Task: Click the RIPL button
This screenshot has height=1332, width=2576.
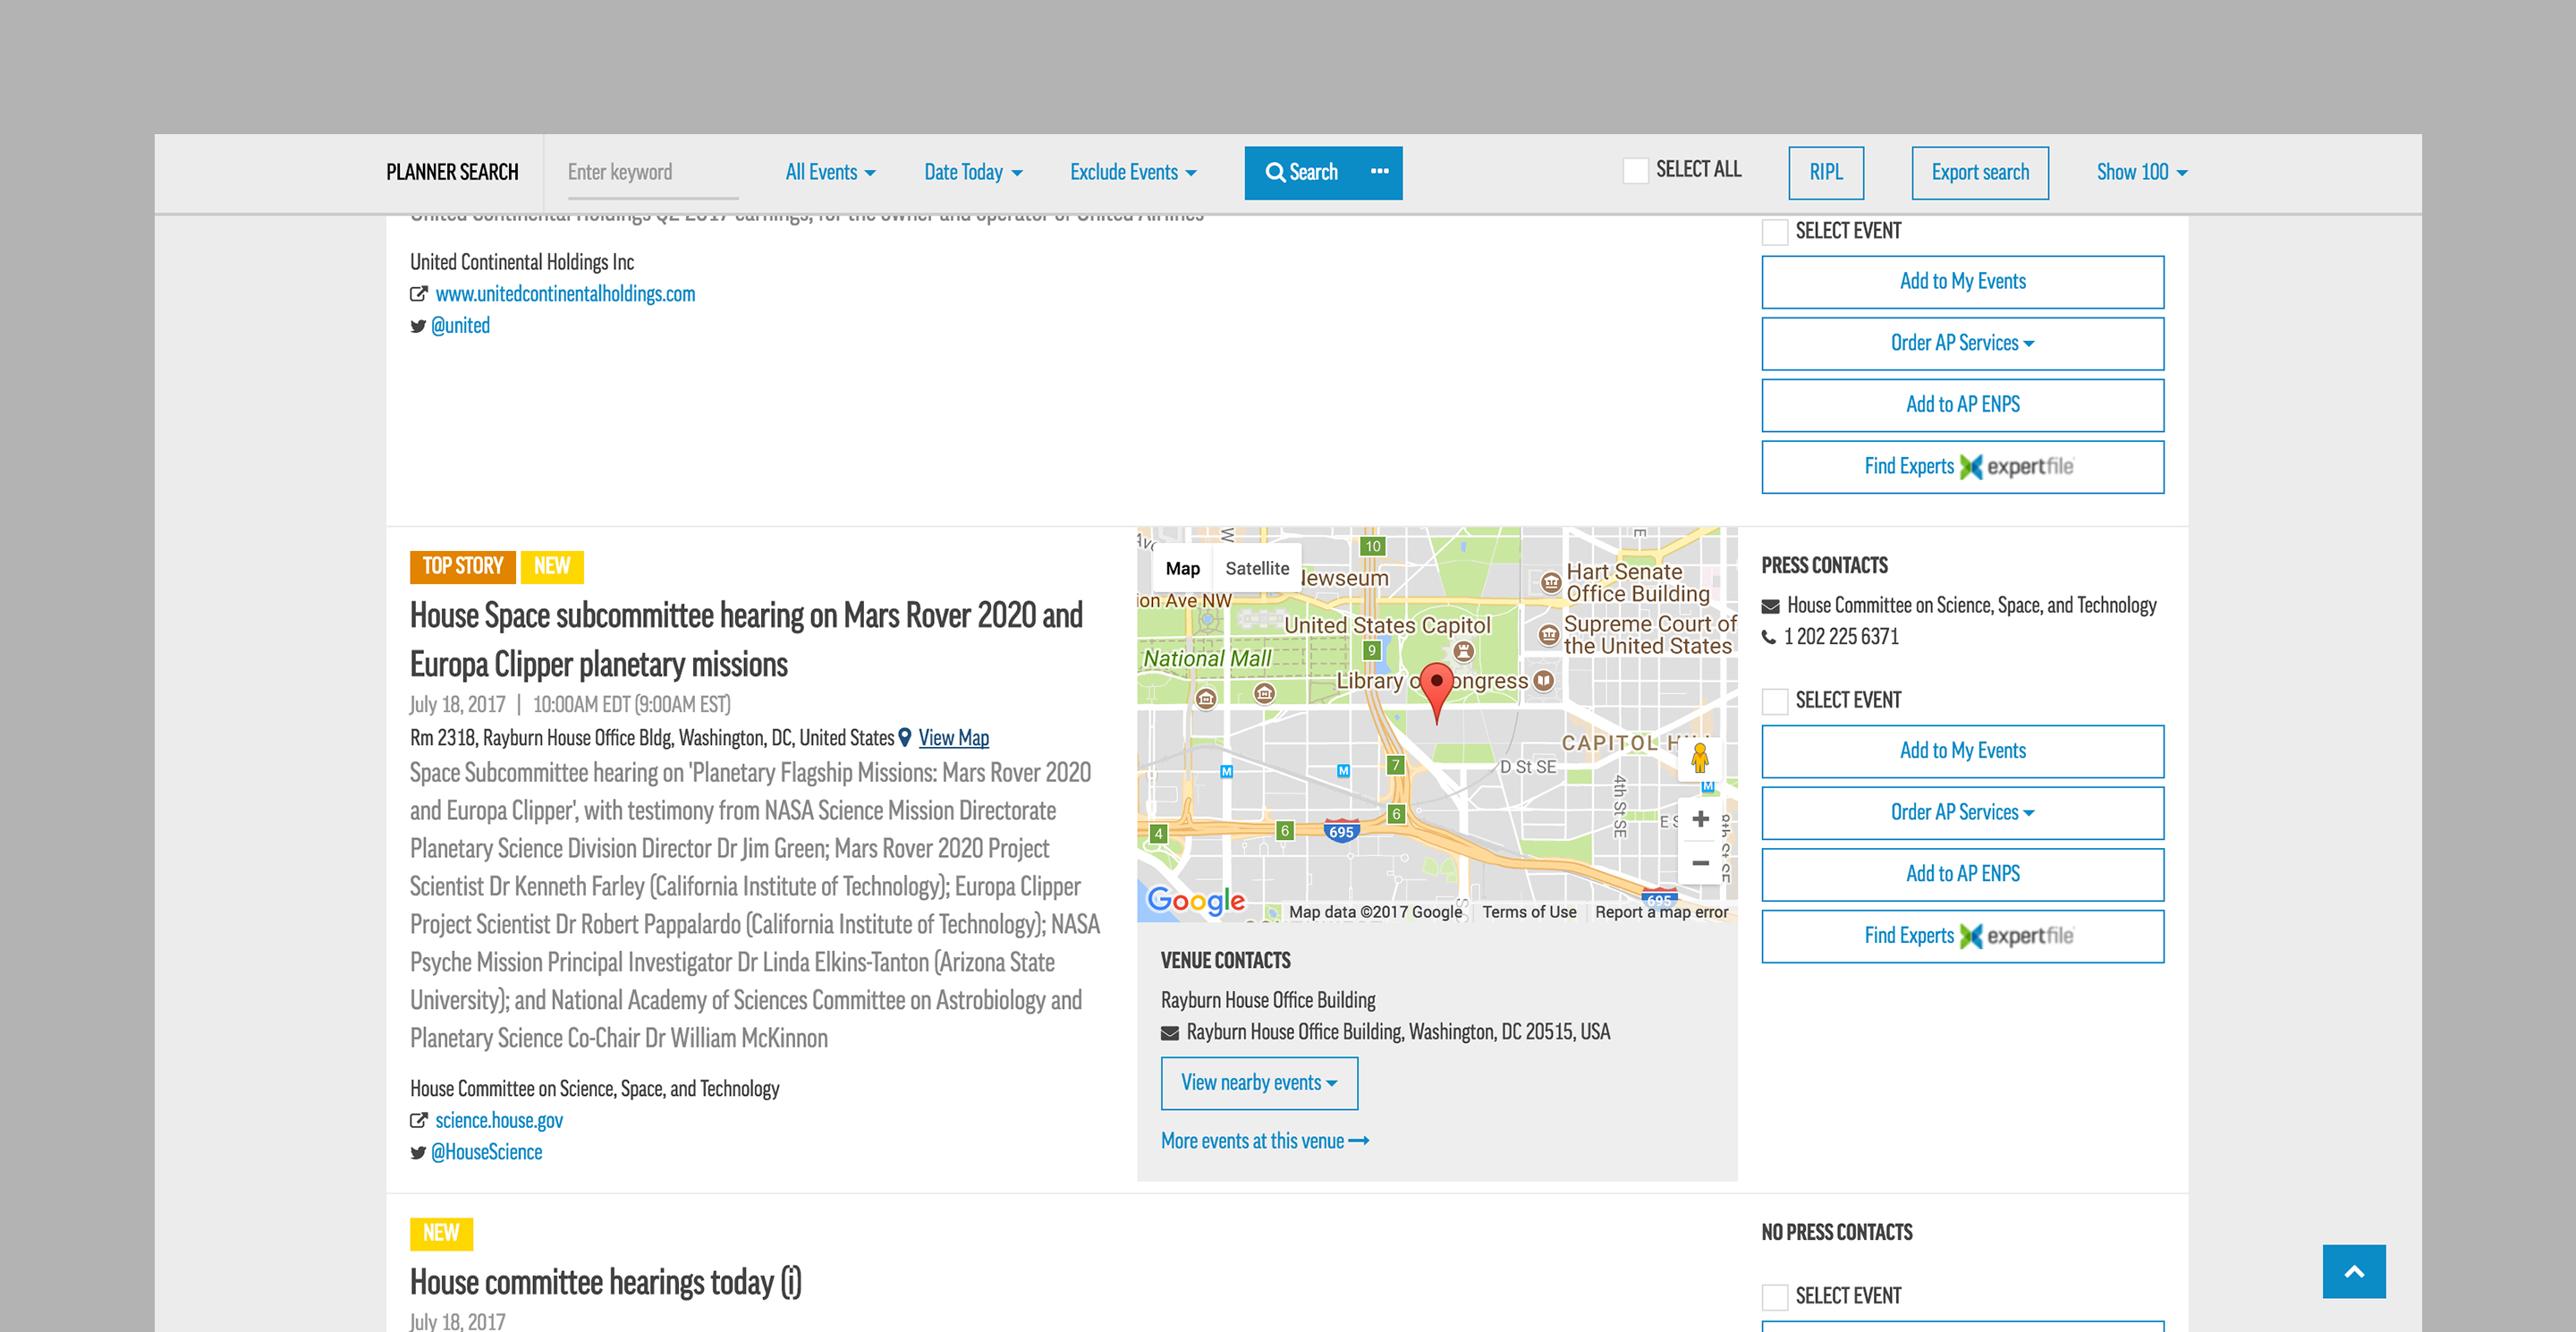Action: (x=1826, y=172)
